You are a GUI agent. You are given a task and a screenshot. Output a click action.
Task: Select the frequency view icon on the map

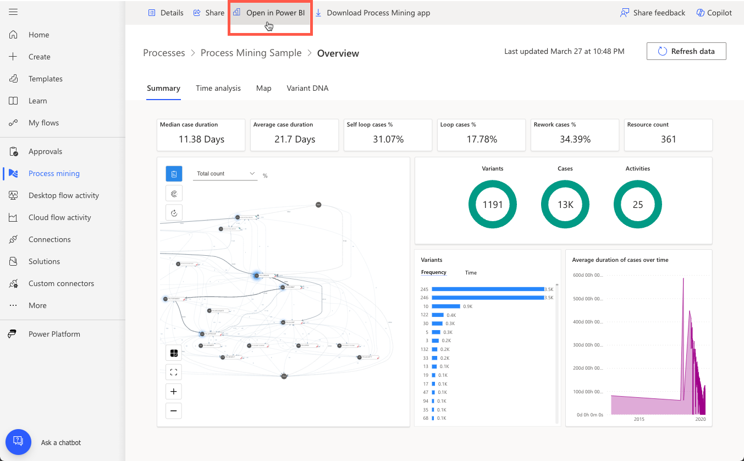pos(174,174)
